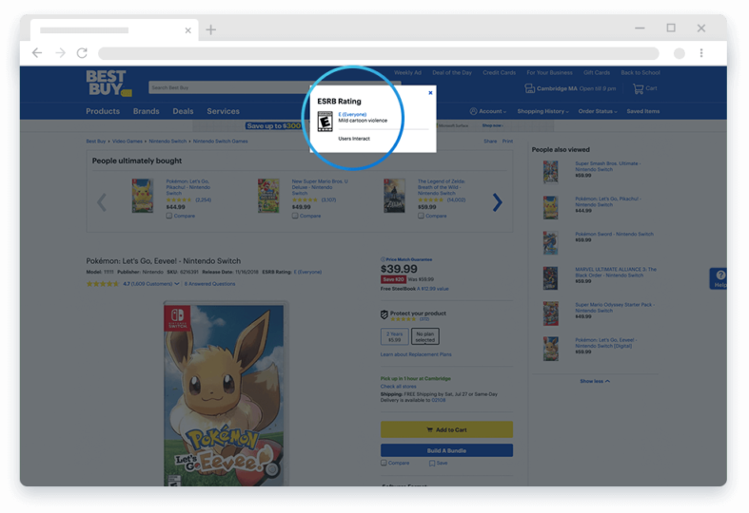Screen dimensions: 749x513
Task: Click the browser forward arrow
Action: [x=60, y=53]
